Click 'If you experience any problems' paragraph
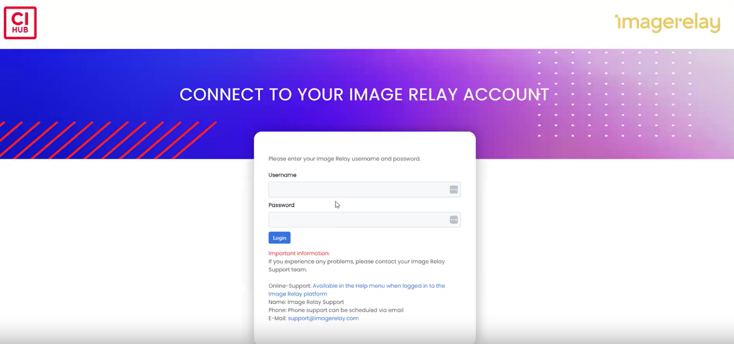734x344 pixels. [356, 266]
